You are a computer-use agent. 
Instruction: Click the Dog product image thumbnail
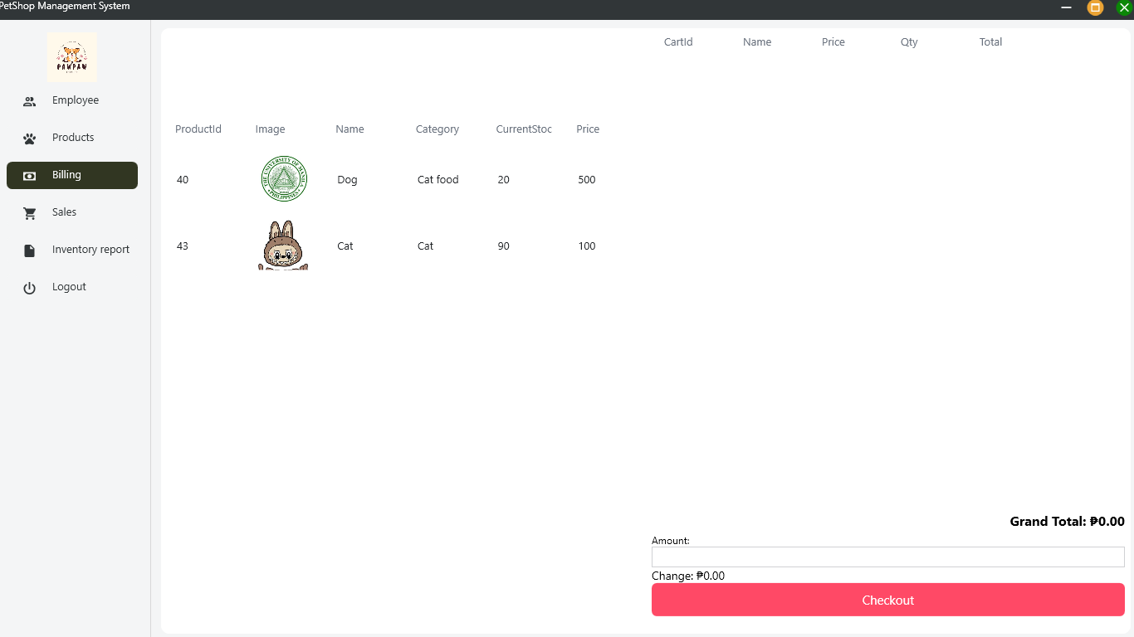pos(283,179)
